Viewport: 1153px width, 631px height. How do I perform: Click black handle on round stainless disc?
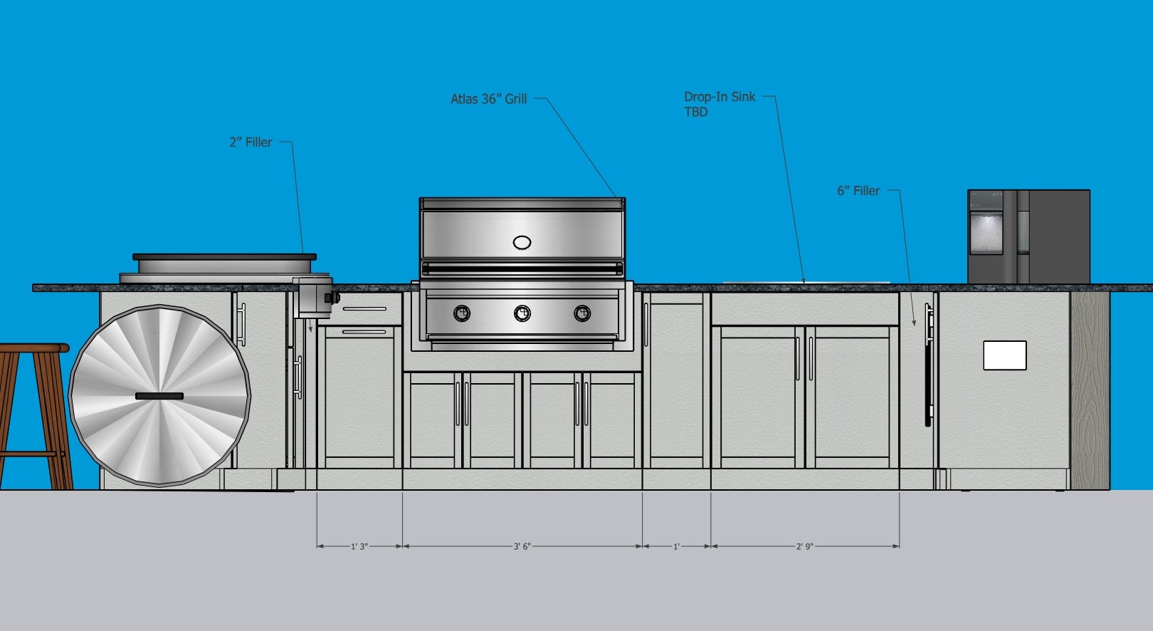[159, 396]
